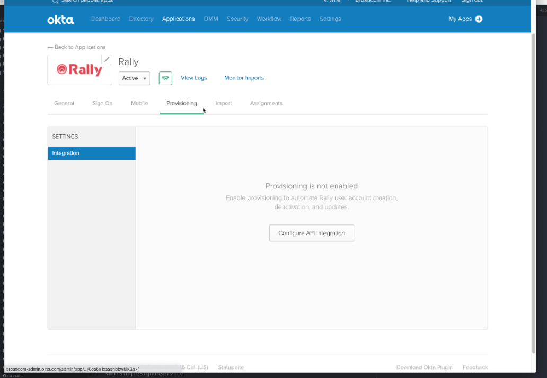Screen dimensions: 547x378
Task: Switch to the General tab
Action: [64, 103]
